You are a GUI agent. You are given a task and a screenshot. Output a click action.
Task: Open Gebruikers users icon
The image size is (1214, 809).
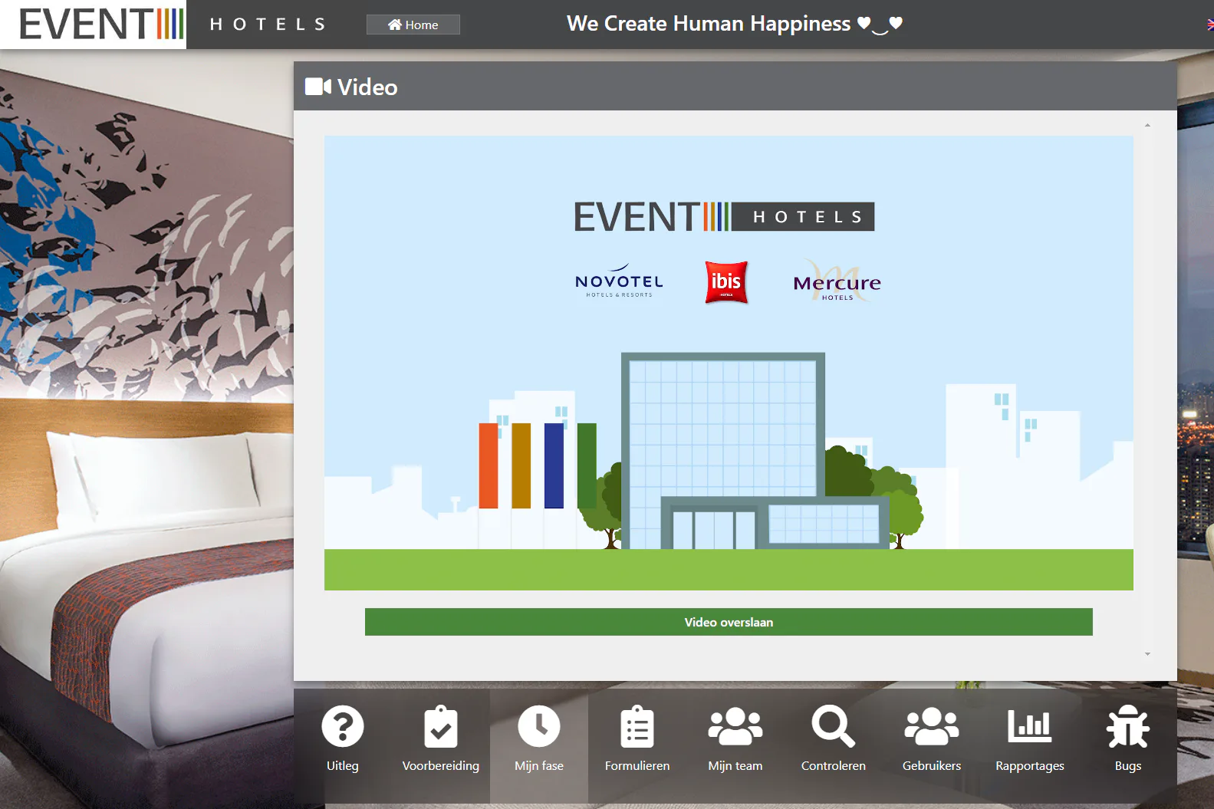click(931, 726)
